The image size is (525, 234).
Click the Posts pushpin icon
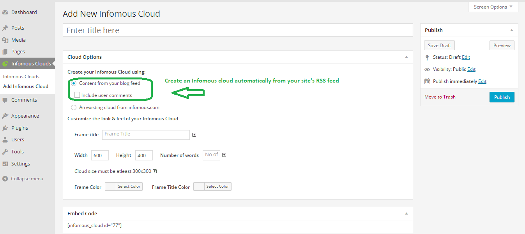point(5,28)
